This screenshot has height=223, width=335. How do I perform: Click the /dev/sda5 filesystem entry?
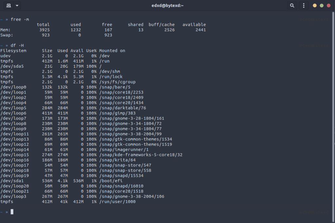click(x=12, y=66)
